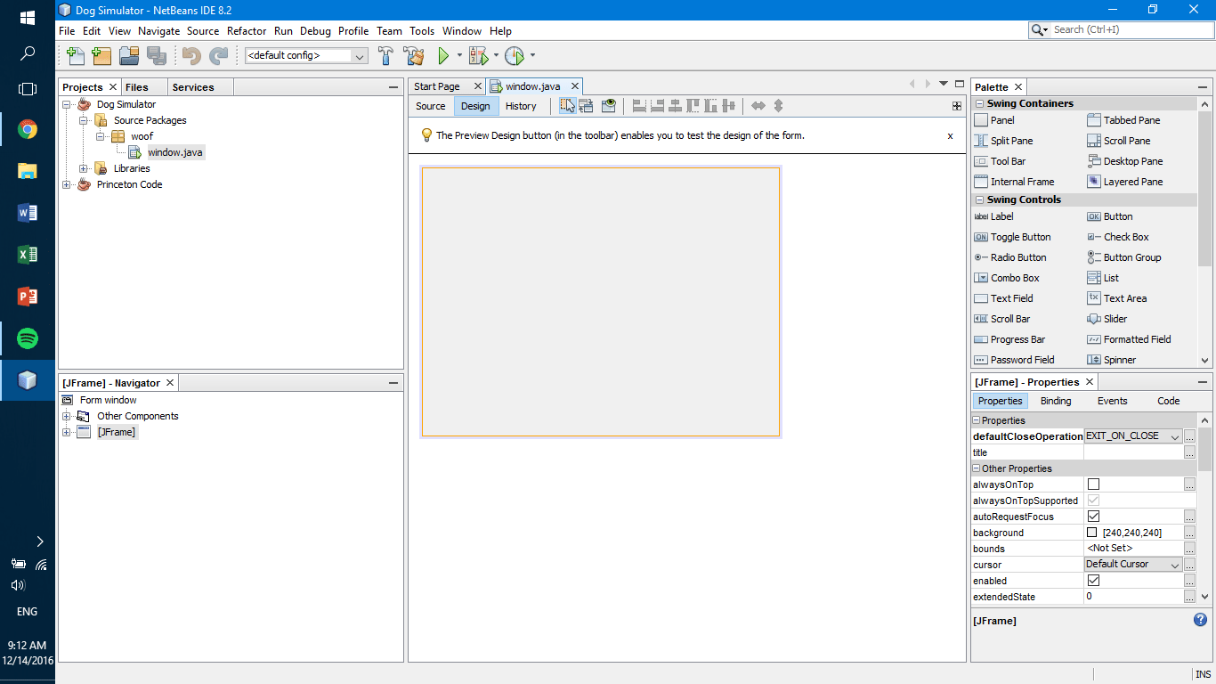Open the Events tab in Properties
Viewport: 1216px width, 684px height.
(1112, 401)
